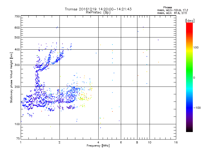Click the x-axis tick label "4"
Viewport: 207px width, 155px height.
(x=98, y=142)
